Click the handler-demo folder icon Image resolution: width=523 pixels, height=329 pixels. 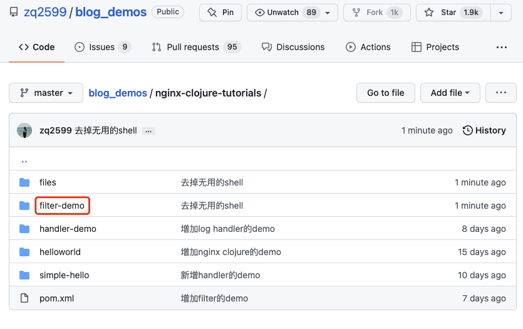coord(24,229)
